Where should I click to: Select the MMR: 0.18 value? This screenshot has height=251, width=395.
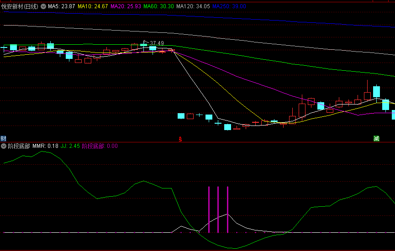(x=45, y=146)
